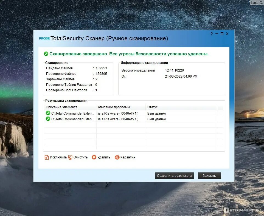Click 'Проверено Таблиц Разделов' label
This screenshot has height=216, width=264.
pyautogui.click(x=69, y=85)
